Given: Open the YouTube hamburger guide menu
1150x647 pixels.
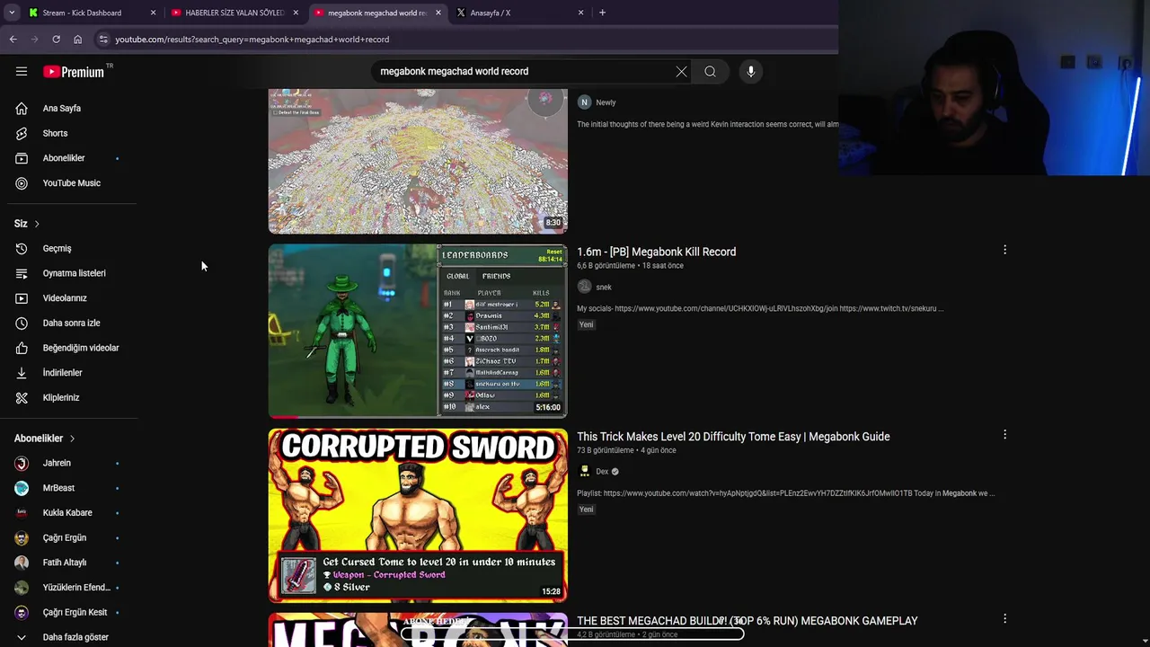Looking at the screenshot, I should coord(22,72).
